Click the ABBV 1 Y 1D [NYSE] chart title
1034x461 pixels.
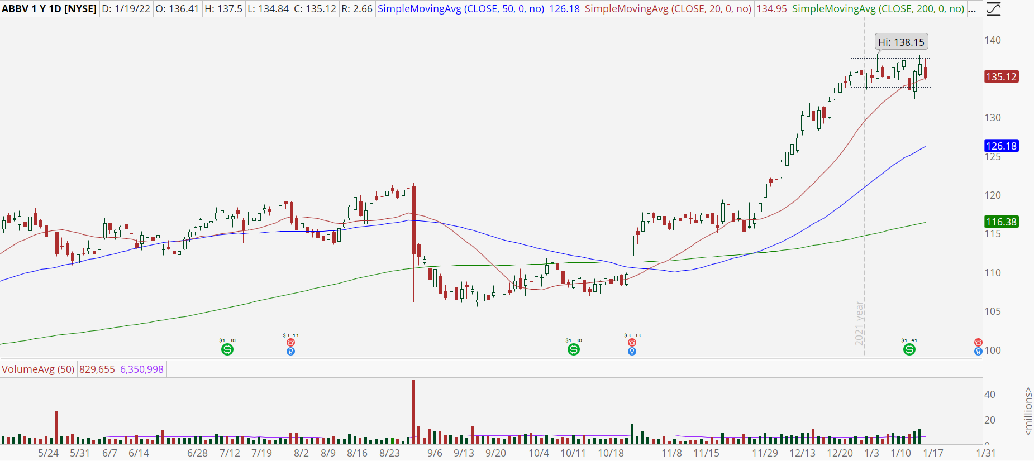click(x=49, y=9)
